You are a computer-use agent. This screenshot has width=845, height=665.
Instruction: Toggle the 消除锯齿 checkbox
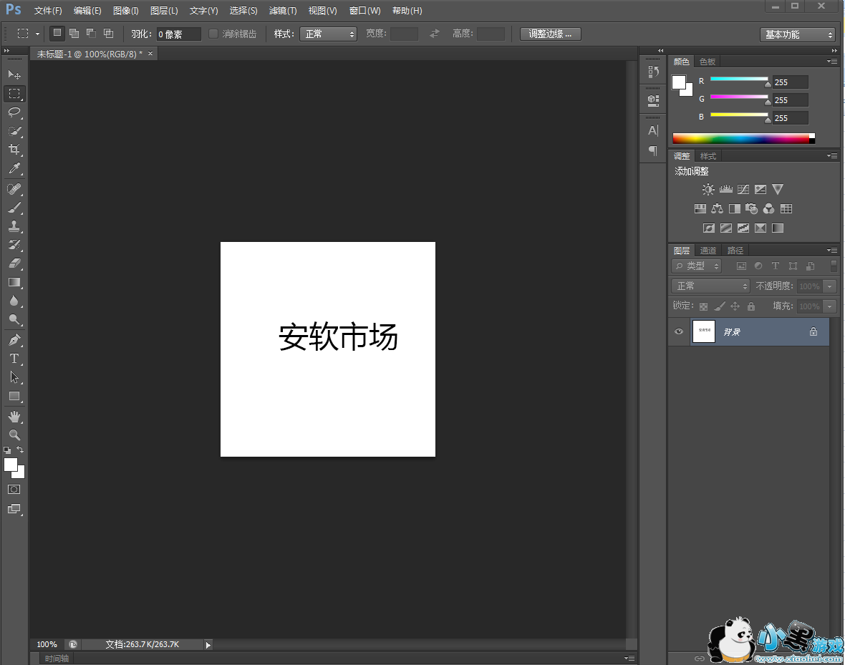coord(213,34)
